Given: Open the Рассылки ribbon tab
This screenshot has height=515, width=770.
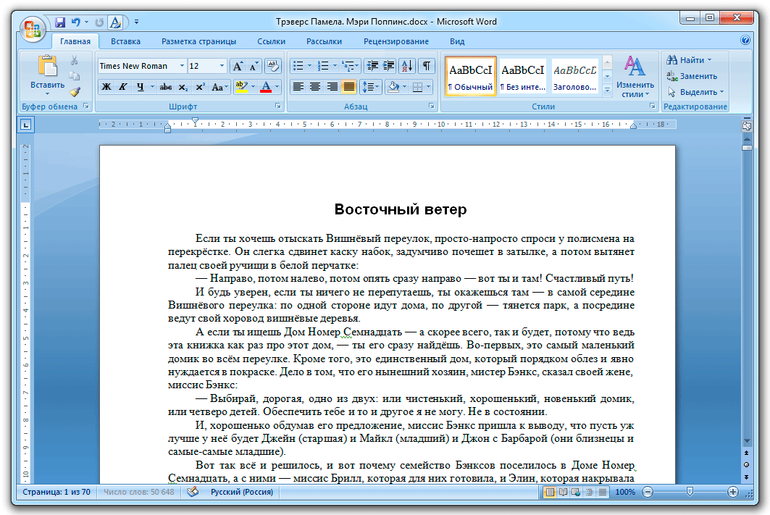Looking at the screenshot, I should tap(324, 41).
